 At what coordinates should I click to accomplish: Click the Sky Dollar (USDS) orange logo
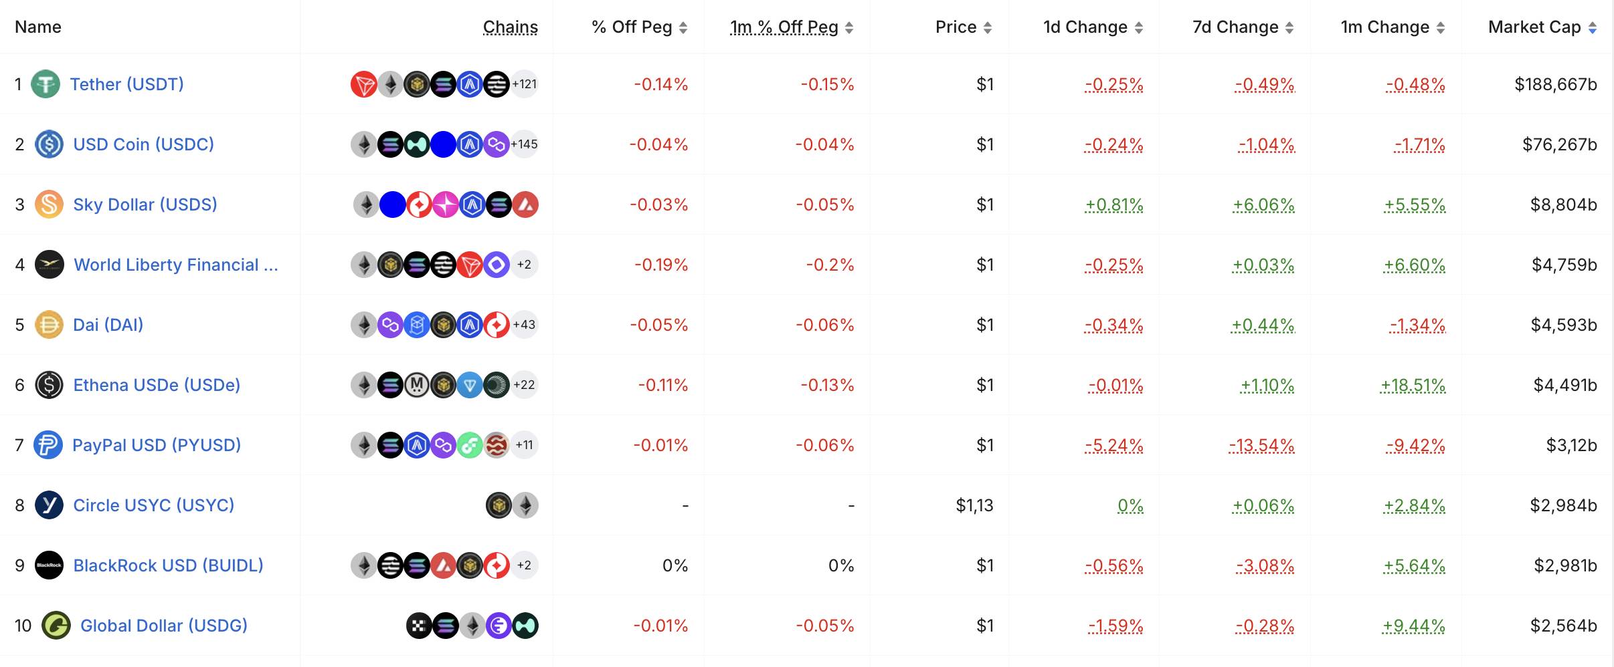[49, 205]
